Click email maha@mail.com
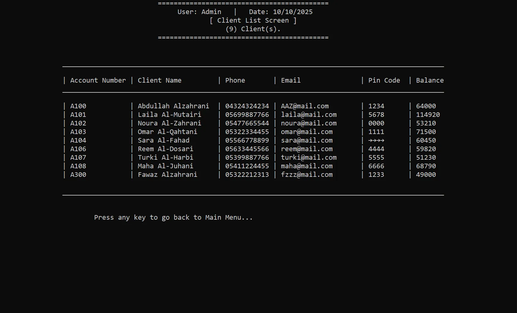The image size is (517, 313). [x=307, y=166]
